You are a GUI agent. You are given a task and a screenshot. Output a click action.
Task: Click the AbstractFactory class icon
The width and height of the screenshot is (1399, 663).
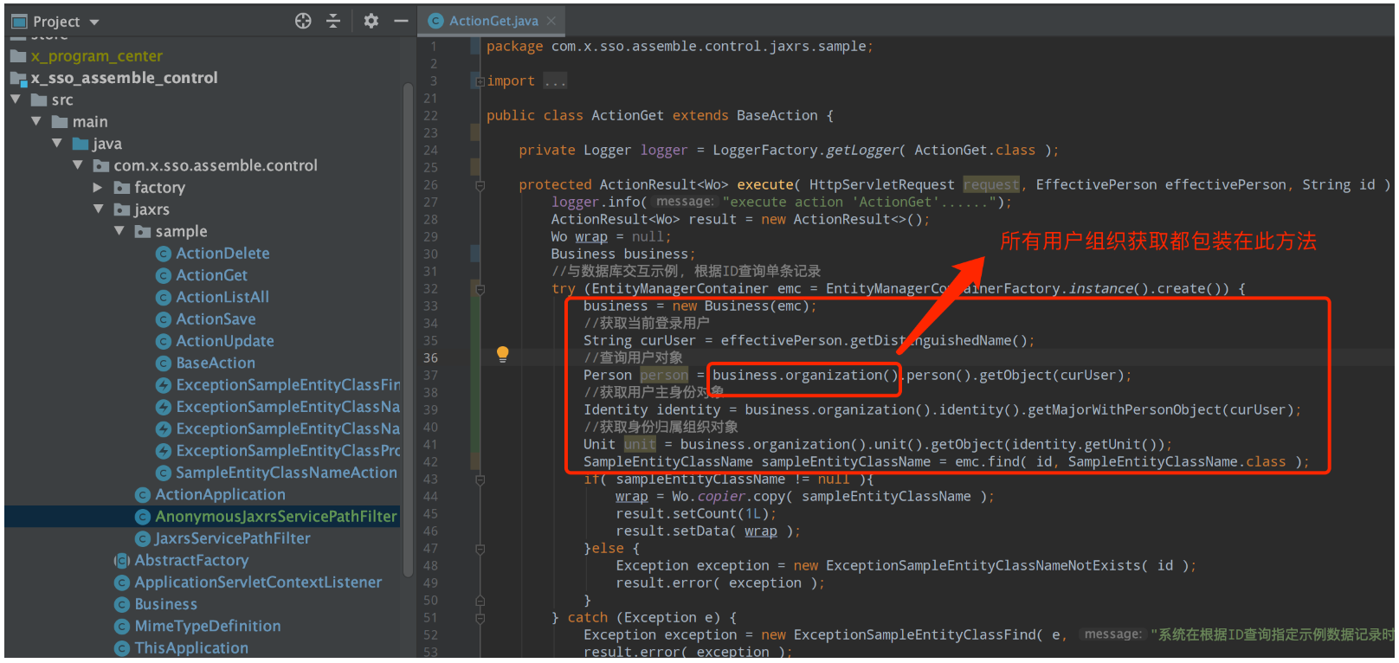(122, 561)
